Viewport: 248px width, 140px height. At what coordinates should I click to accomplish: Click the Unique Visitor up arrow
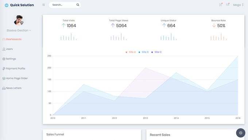pos(164,25)
